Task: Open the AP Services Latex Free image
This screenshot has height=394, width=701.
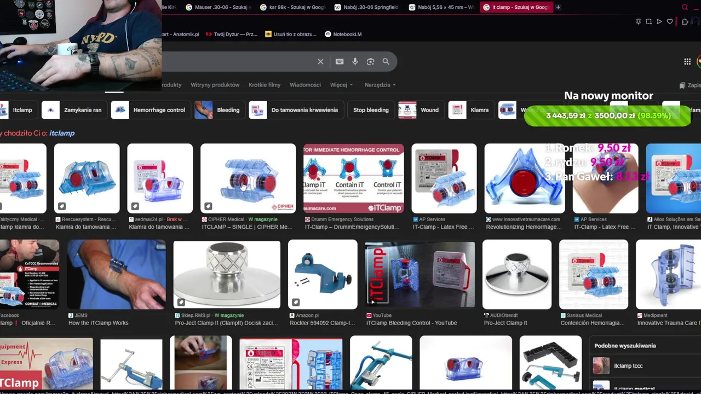Action: tap(444, 178)
